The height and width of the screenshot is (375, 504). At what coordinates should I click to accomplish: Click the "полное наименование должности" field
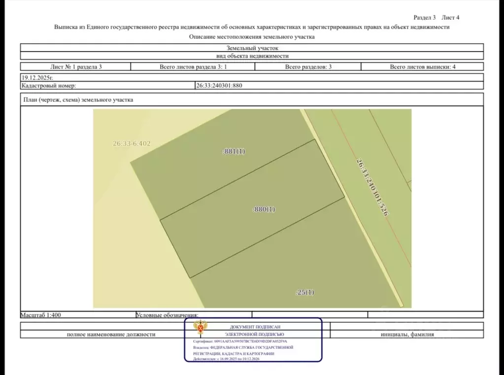click(x=111, y=334)
